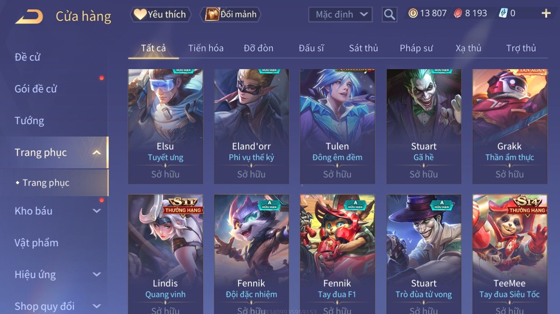Tap the plus icon to add currency
The width and height of the screenshot is (560, 314).
(546, 13)
